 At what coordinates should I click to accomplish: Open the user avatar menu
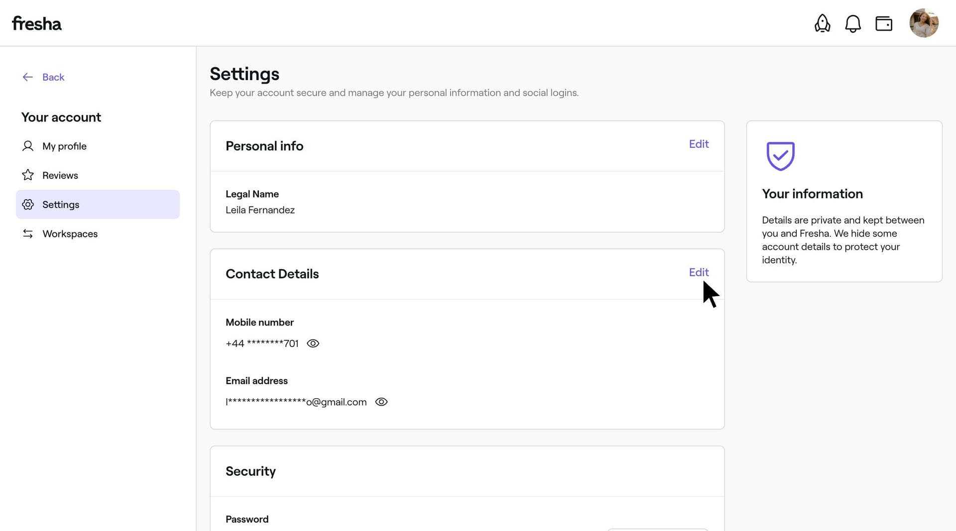(924, 23)
